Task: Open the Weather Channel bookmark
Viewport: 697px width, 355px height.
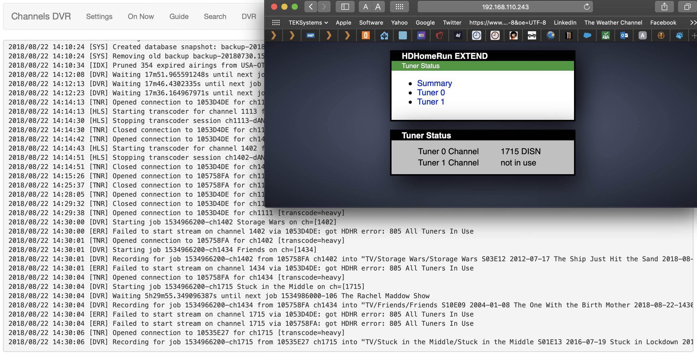Action: click(613, 23)
